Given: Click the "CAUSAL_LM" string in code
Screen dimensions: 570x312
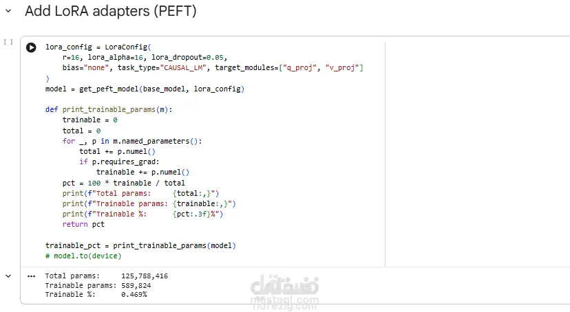Looking at the screenshot, I should click(183, 68).
